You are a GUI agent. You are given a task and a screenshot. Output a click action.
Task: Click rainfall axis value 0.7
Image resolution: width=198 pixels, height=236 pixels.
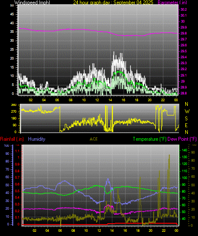pos(17,178)
